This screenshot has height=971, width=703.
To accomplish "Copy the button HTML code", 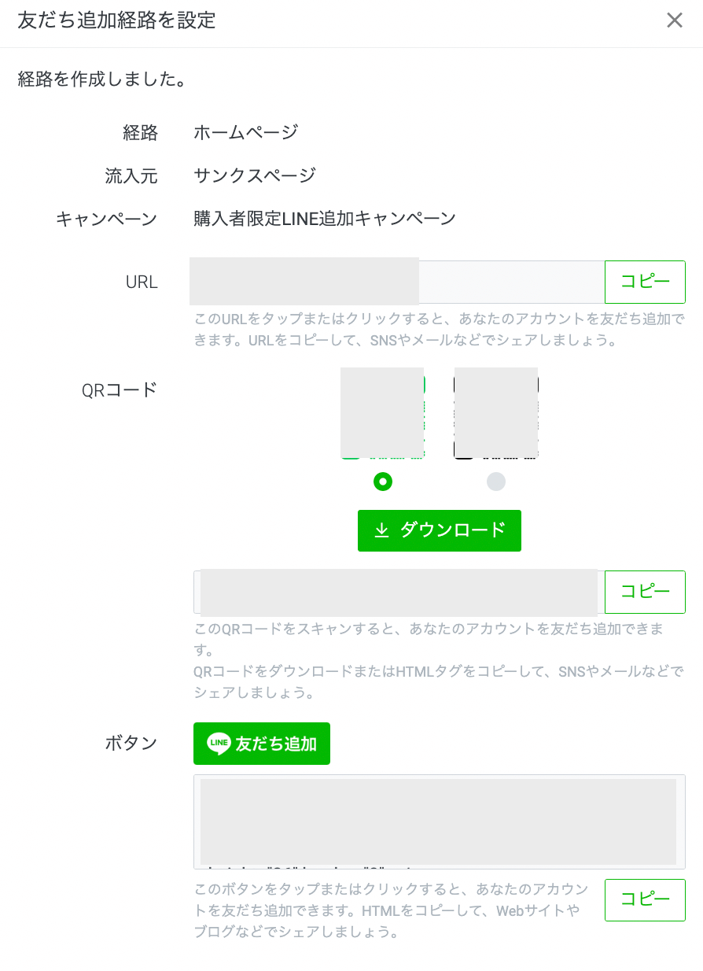I will tap(645, 899).
